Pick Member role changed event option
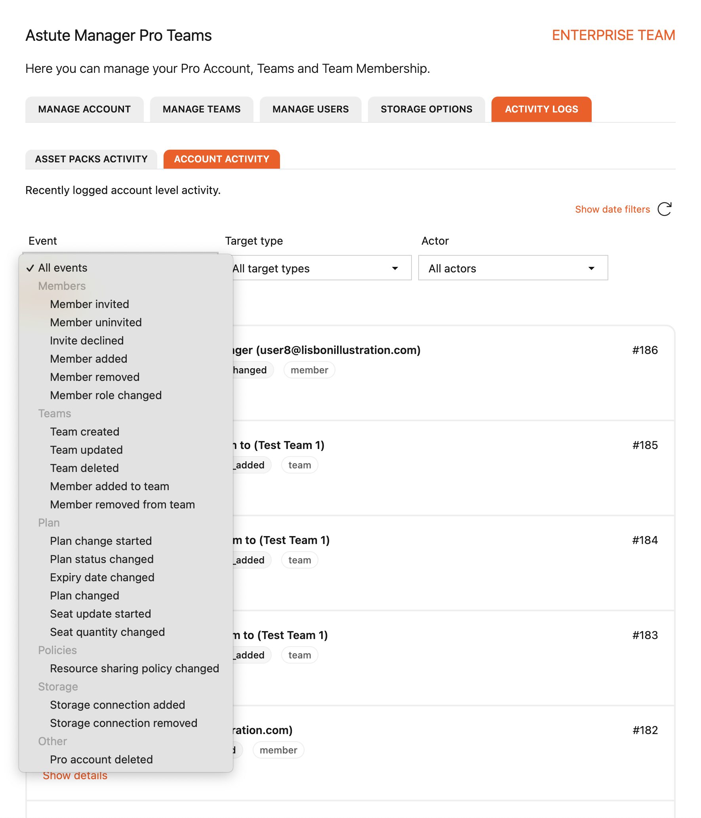701x818 pixels. 106,395
